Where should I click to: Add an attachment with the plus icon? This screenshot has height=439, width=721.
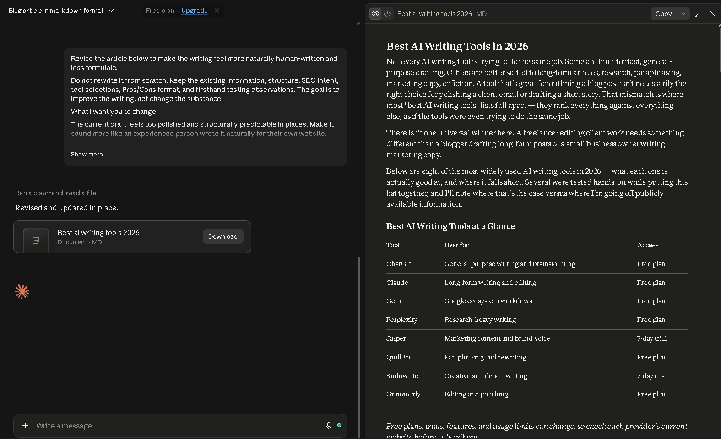[25, 426]
